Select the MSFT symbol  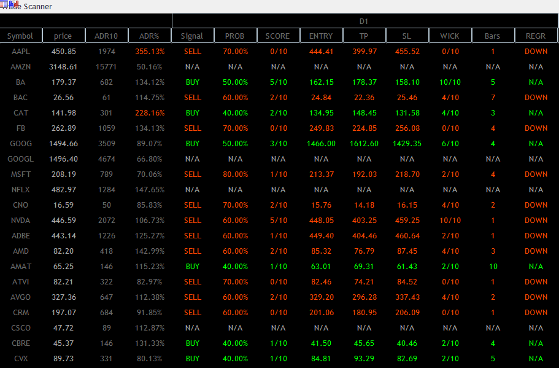click(x=21, y=174)
